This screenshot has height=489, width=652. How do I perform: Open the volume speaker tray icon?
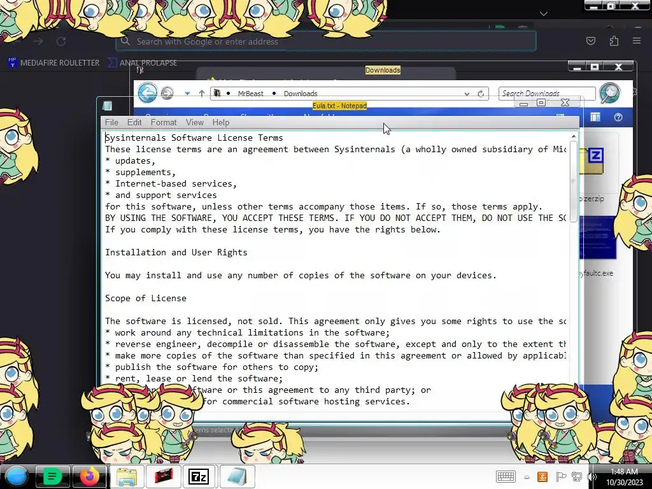tap(593, 477)
